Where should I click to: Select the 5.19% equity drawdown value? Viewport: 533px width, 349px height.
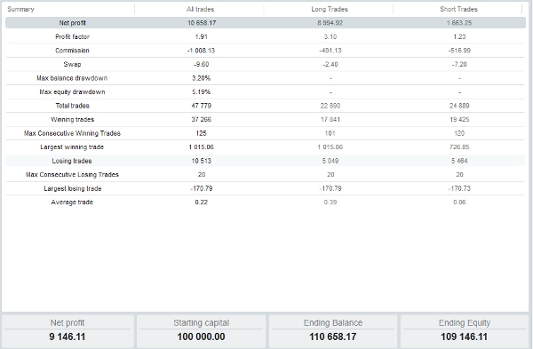point(202,91)
